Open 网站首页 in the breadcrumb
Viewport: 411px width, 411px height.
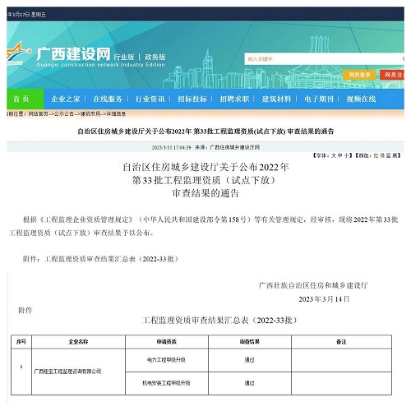tap(38, 114)
